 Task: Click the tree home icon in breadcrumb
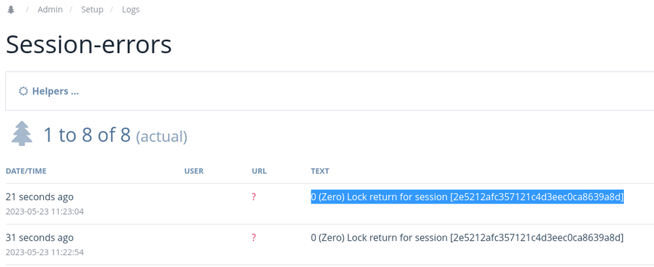(x=10, y=9)
